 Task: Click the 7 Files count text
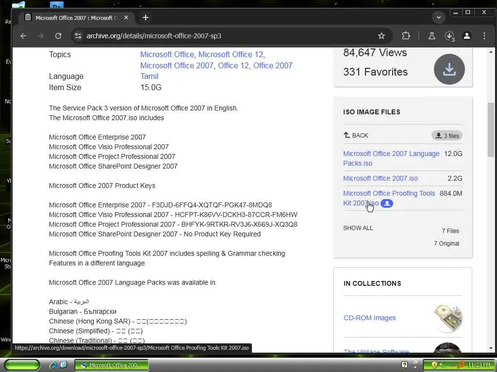(x=450, y=231)
